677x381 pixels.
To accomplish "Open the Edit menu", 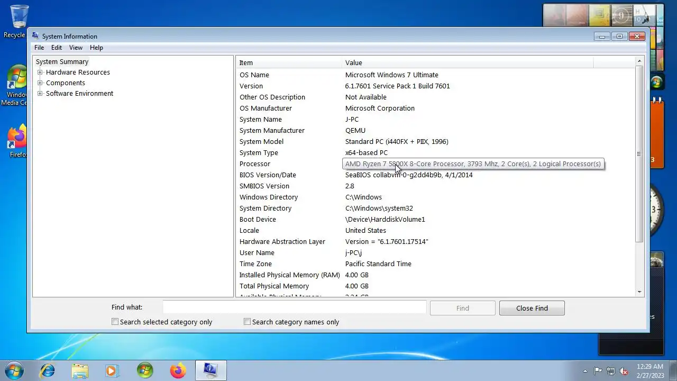I will (57, 48).
